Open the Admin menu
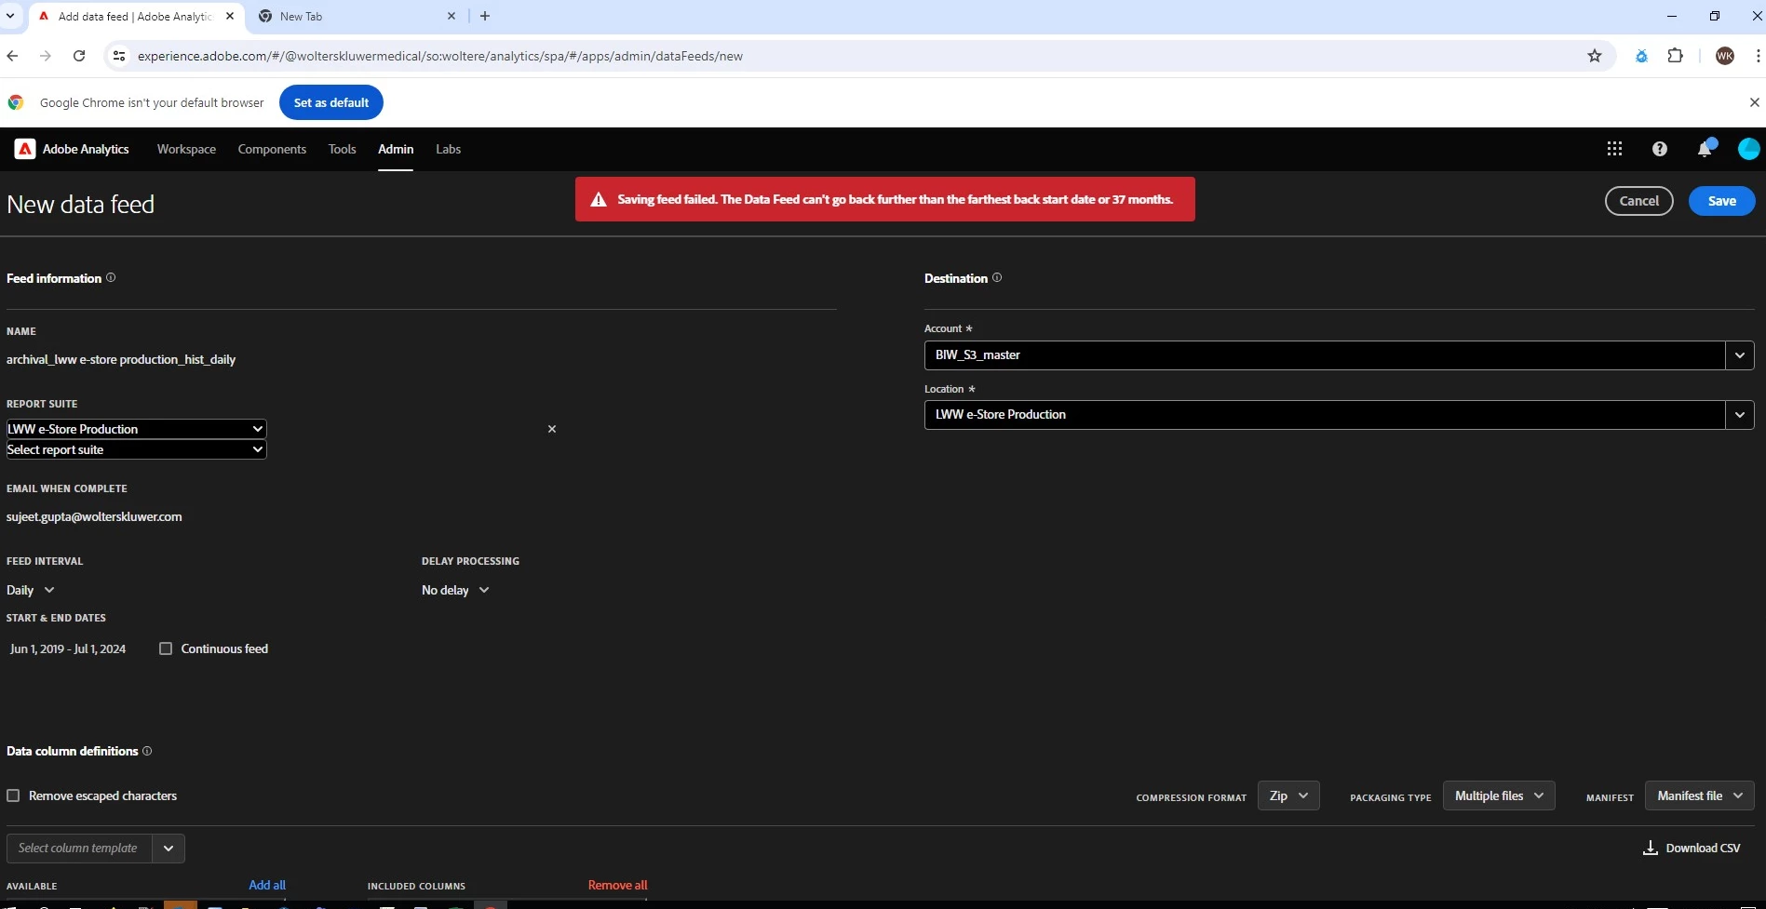The image size is (1766, 909). point(396,149)
